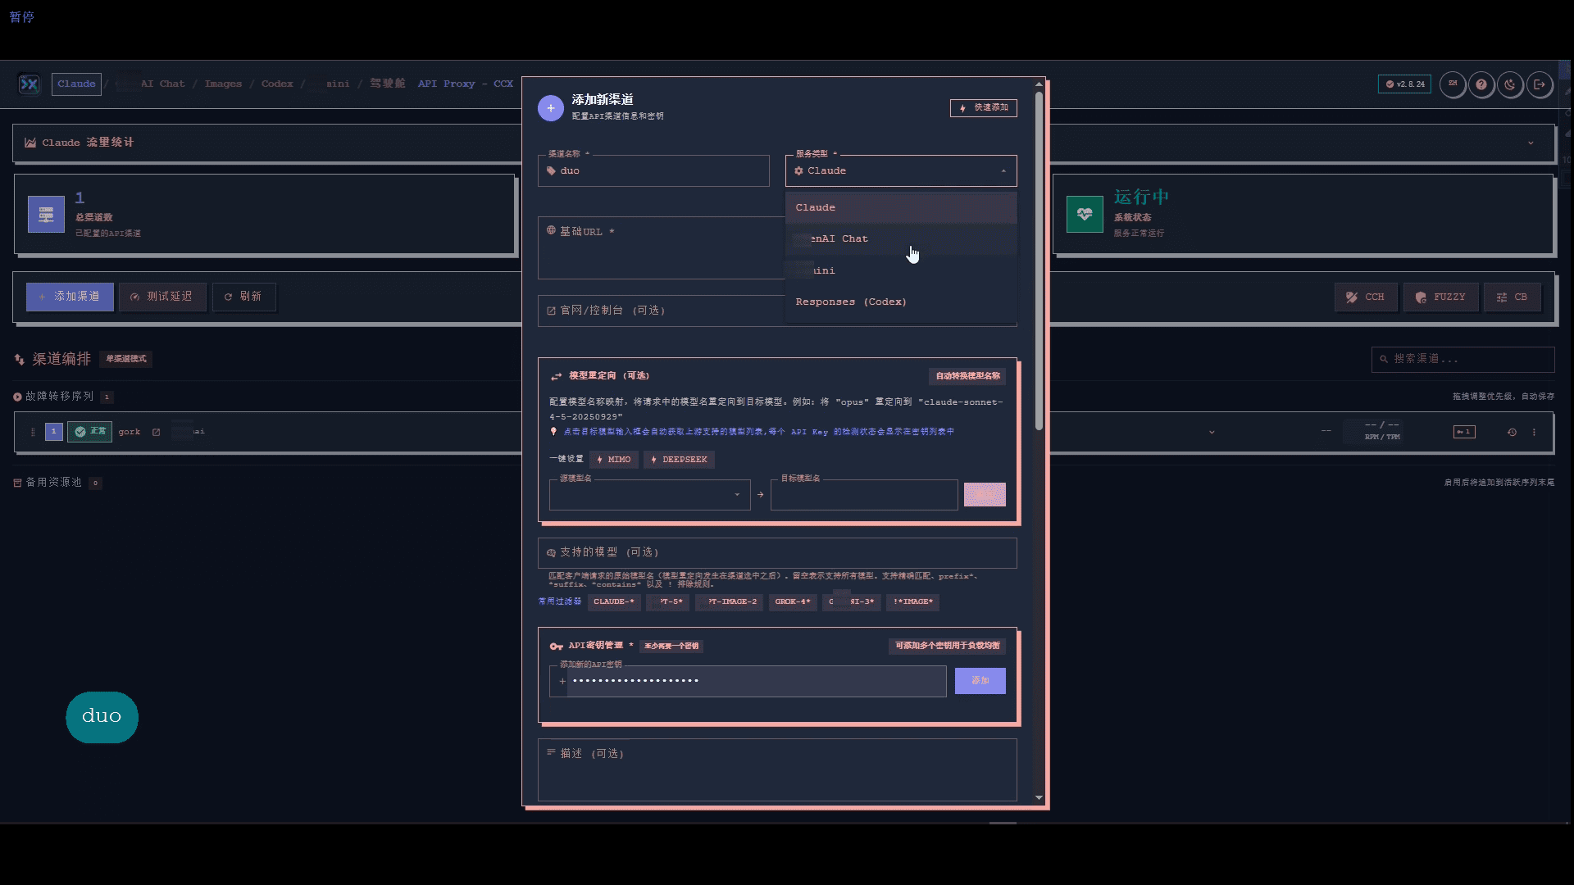This screenshot has width=1574, height=885.
Task: Click the MIMO quick-setup chip
Action: [613, 460]
